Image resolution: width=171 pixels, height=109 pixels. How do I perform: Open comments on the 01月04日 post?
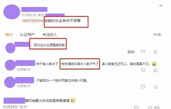pos(136,107)
